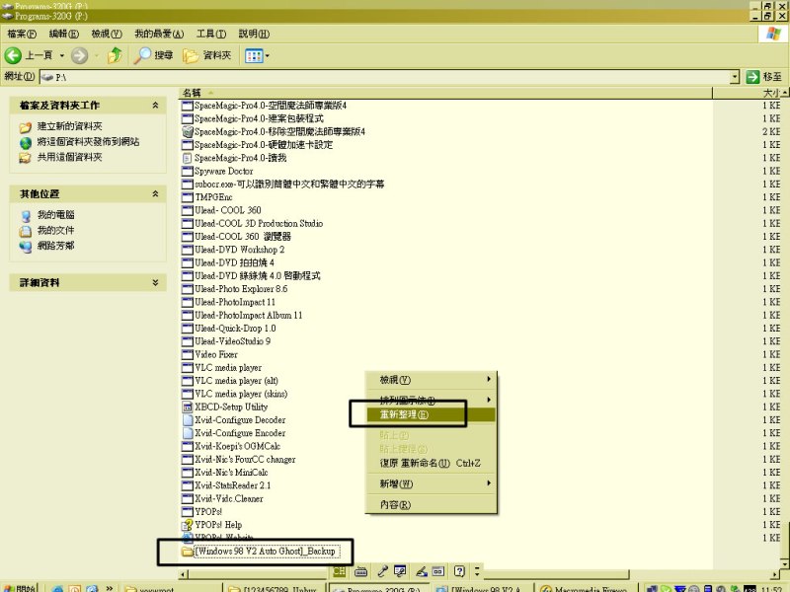Viewport: 790px width, 592px height.
Task: Select Xvid-Nic's FourCC changer in the list
Action: tap(245, 460)
